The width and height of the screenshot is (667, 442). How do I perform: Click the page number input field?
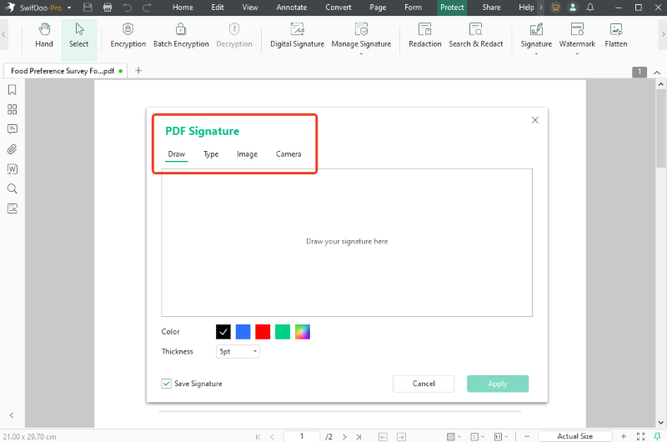point(302,436)
